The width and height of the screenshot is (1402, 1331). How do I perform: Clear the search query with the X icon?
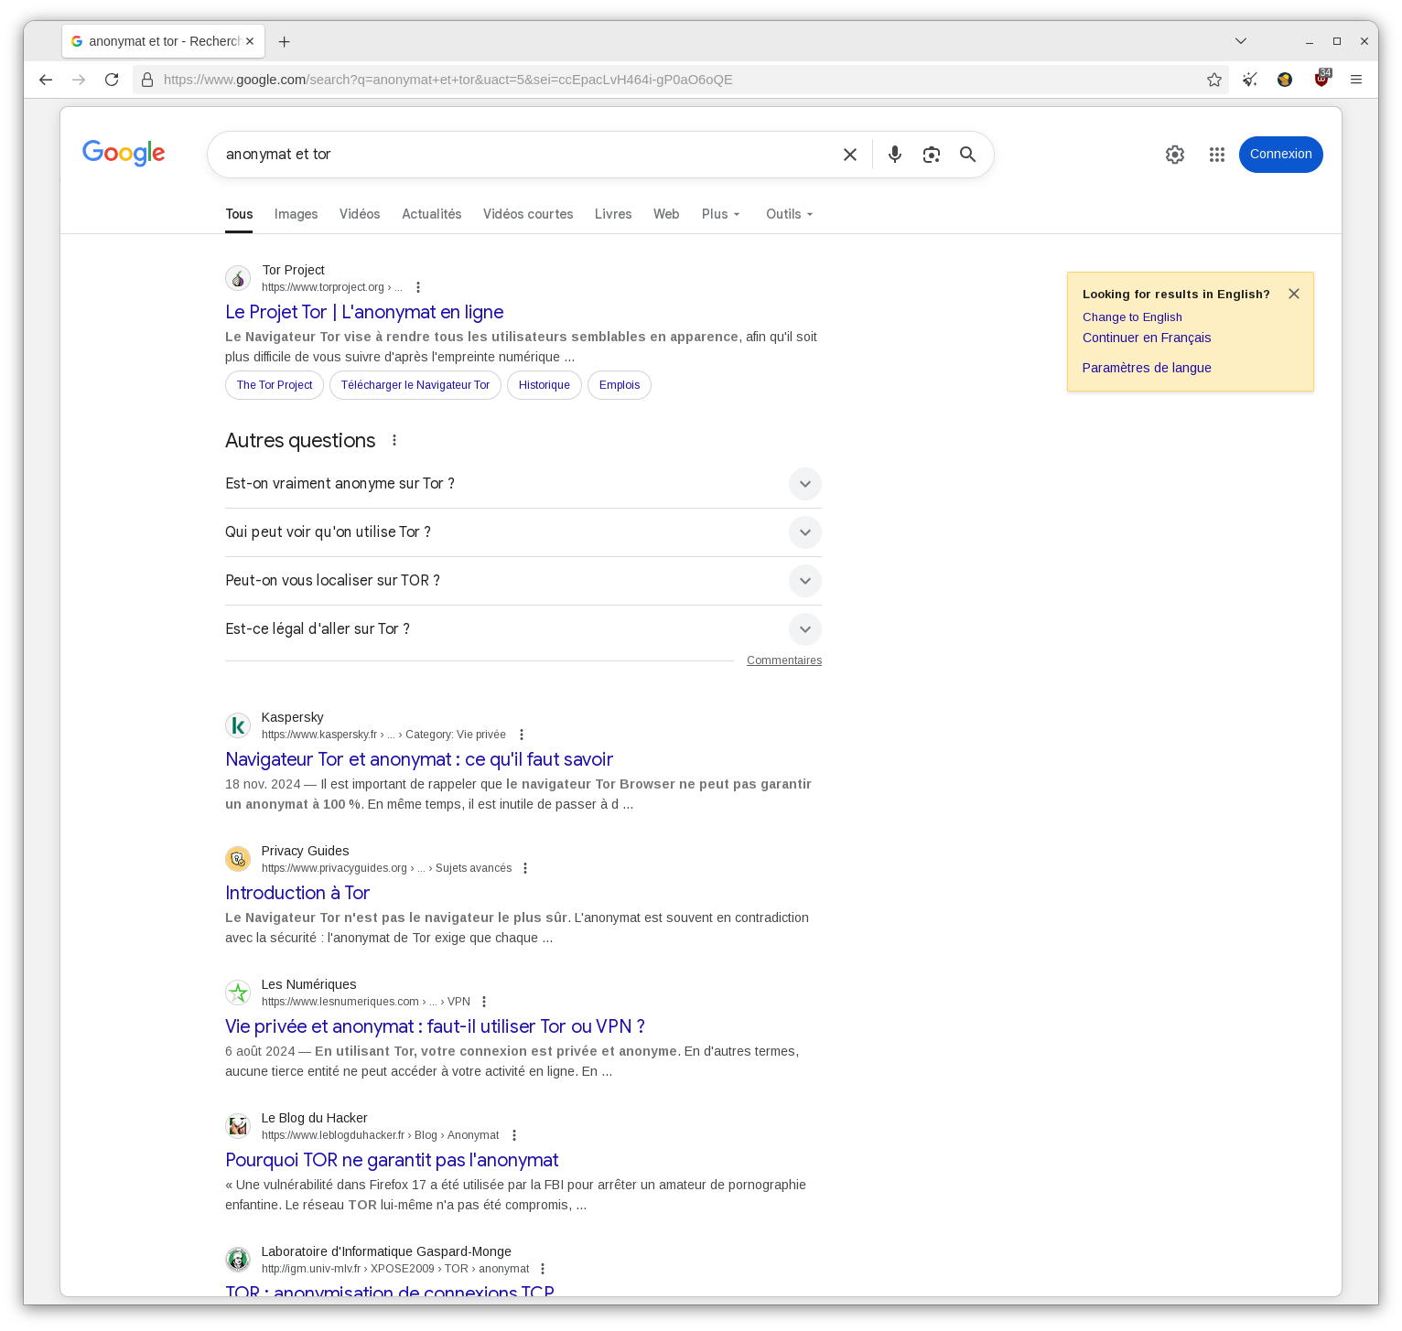click(849, 155)
